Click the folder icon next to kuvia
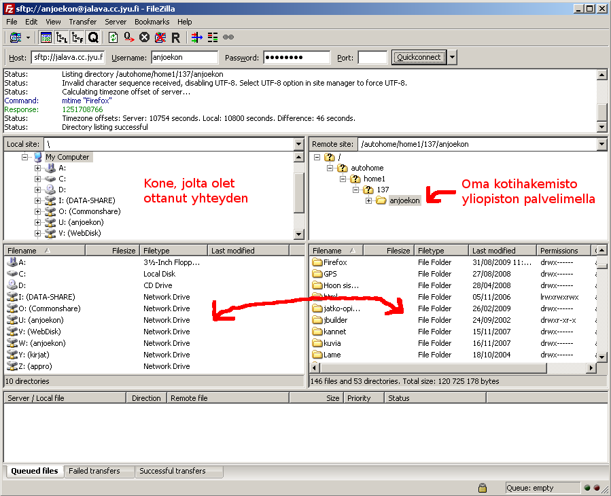 (317, 343)
